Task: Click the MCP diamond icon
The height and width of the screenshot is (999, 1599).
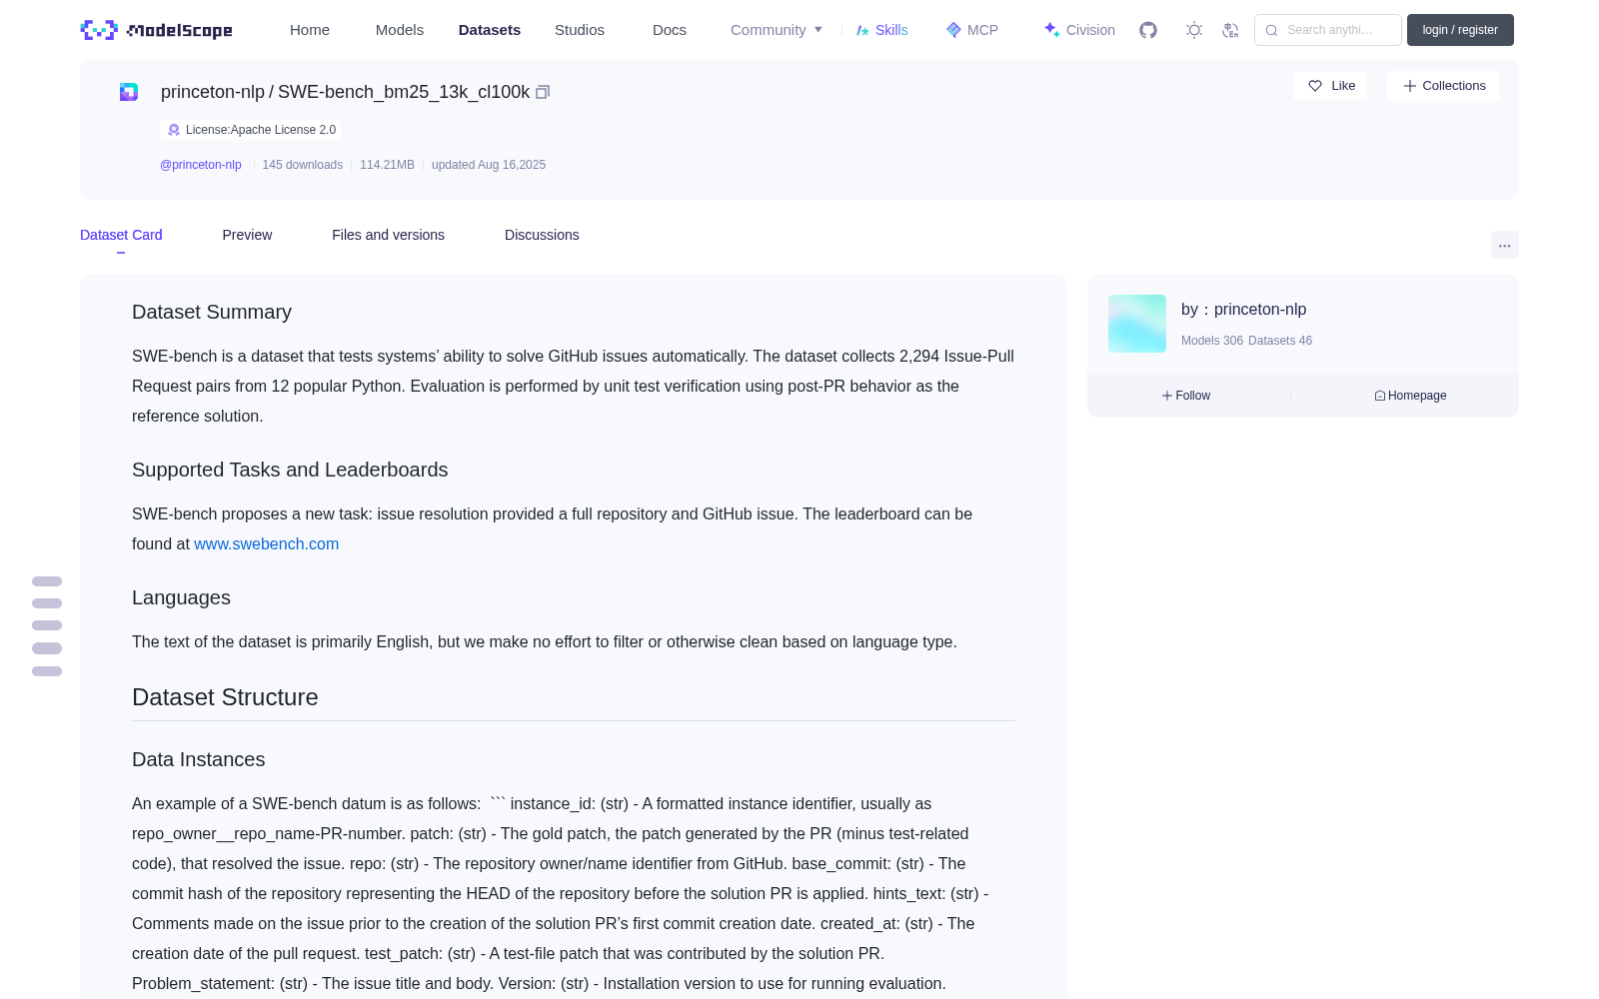Action: [x=953, y=30]
